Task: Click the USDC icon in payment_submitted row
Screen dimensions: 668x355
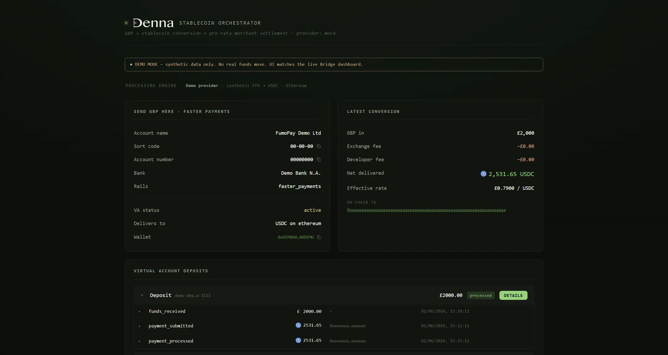Action: point(298,325)
